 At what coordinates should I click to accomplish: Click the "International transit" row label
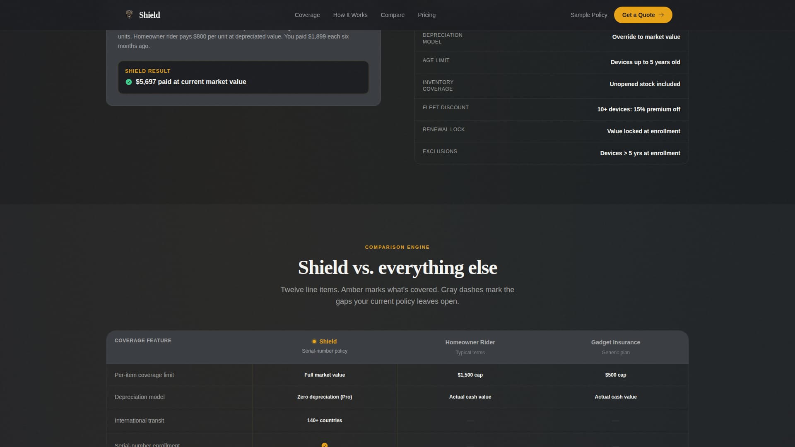pyautogui.click(x=139, y=421)
